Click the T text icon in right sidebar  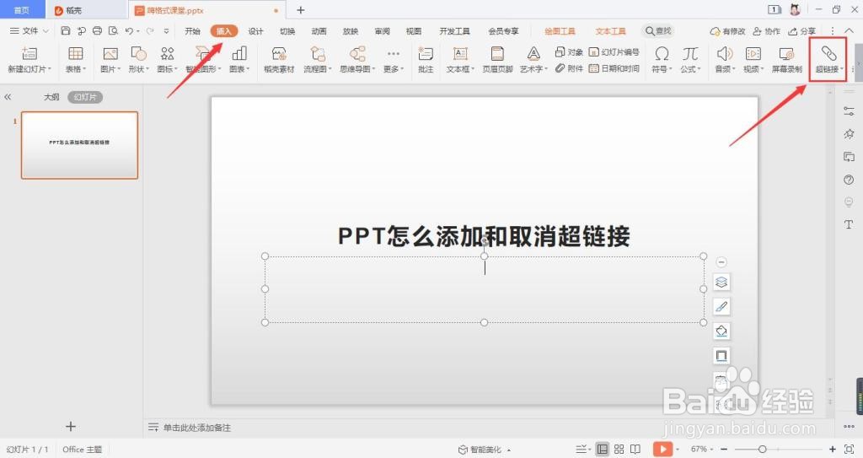(849, 224)
